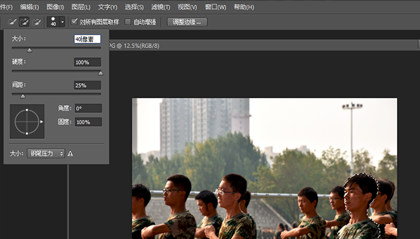Click the brush angle and roundness circle preview

27,121
